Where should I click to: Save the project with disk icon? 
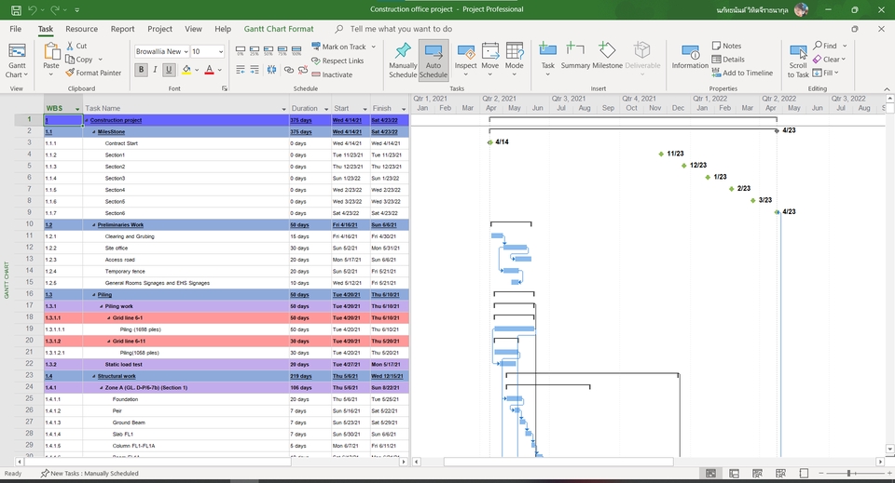pyautogui.click(x=16, y=9)
